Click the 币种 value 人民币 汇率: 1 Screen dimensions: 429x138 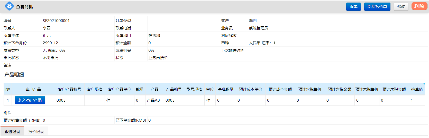[x=262, y=43]
